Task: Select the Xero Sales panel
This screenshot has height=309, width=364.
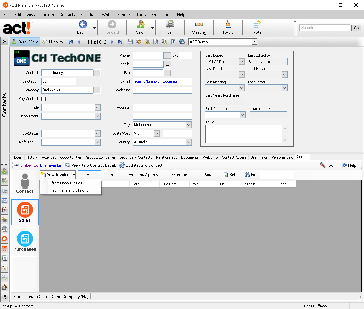Action: coord(25,212)
